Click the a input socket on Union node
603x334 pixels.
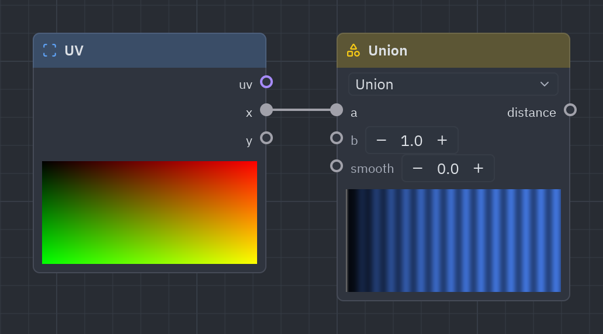click(337, 110)
